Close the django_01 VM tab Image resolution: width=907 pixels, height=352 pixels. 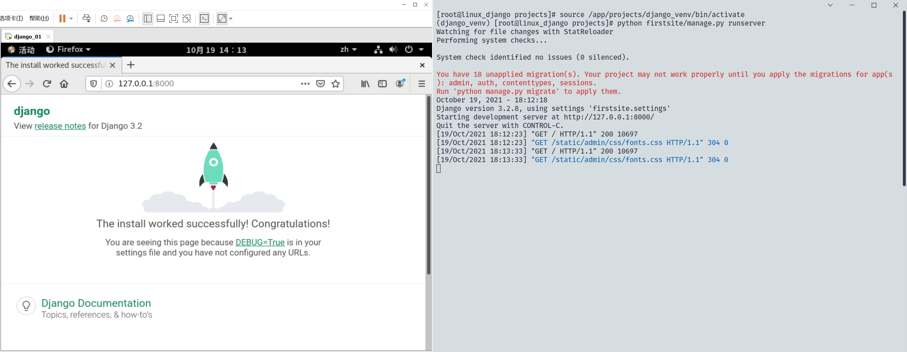pos(48,37)
